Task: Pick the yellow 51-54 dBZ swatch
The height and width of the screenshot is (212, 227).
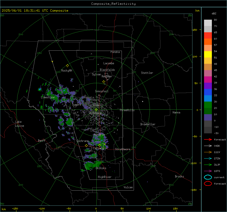Action: pos(208,54)
